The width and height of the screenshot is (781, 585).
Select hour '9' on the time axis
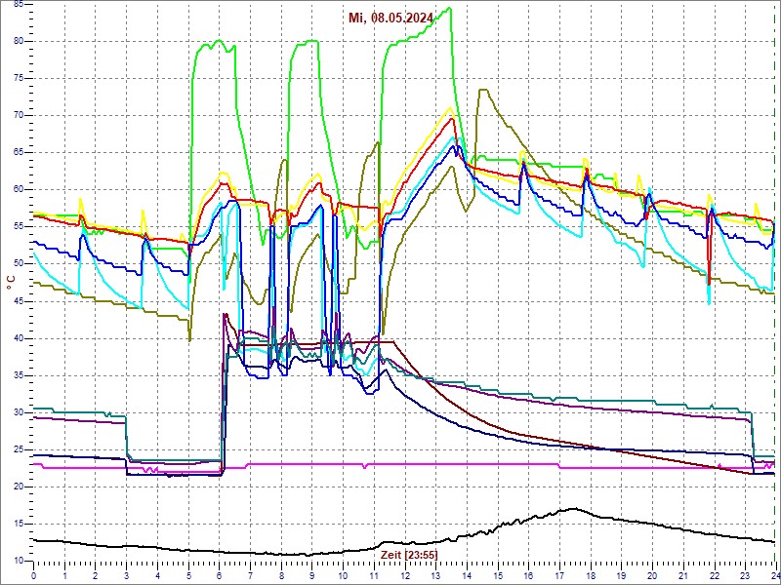(311, 575)
